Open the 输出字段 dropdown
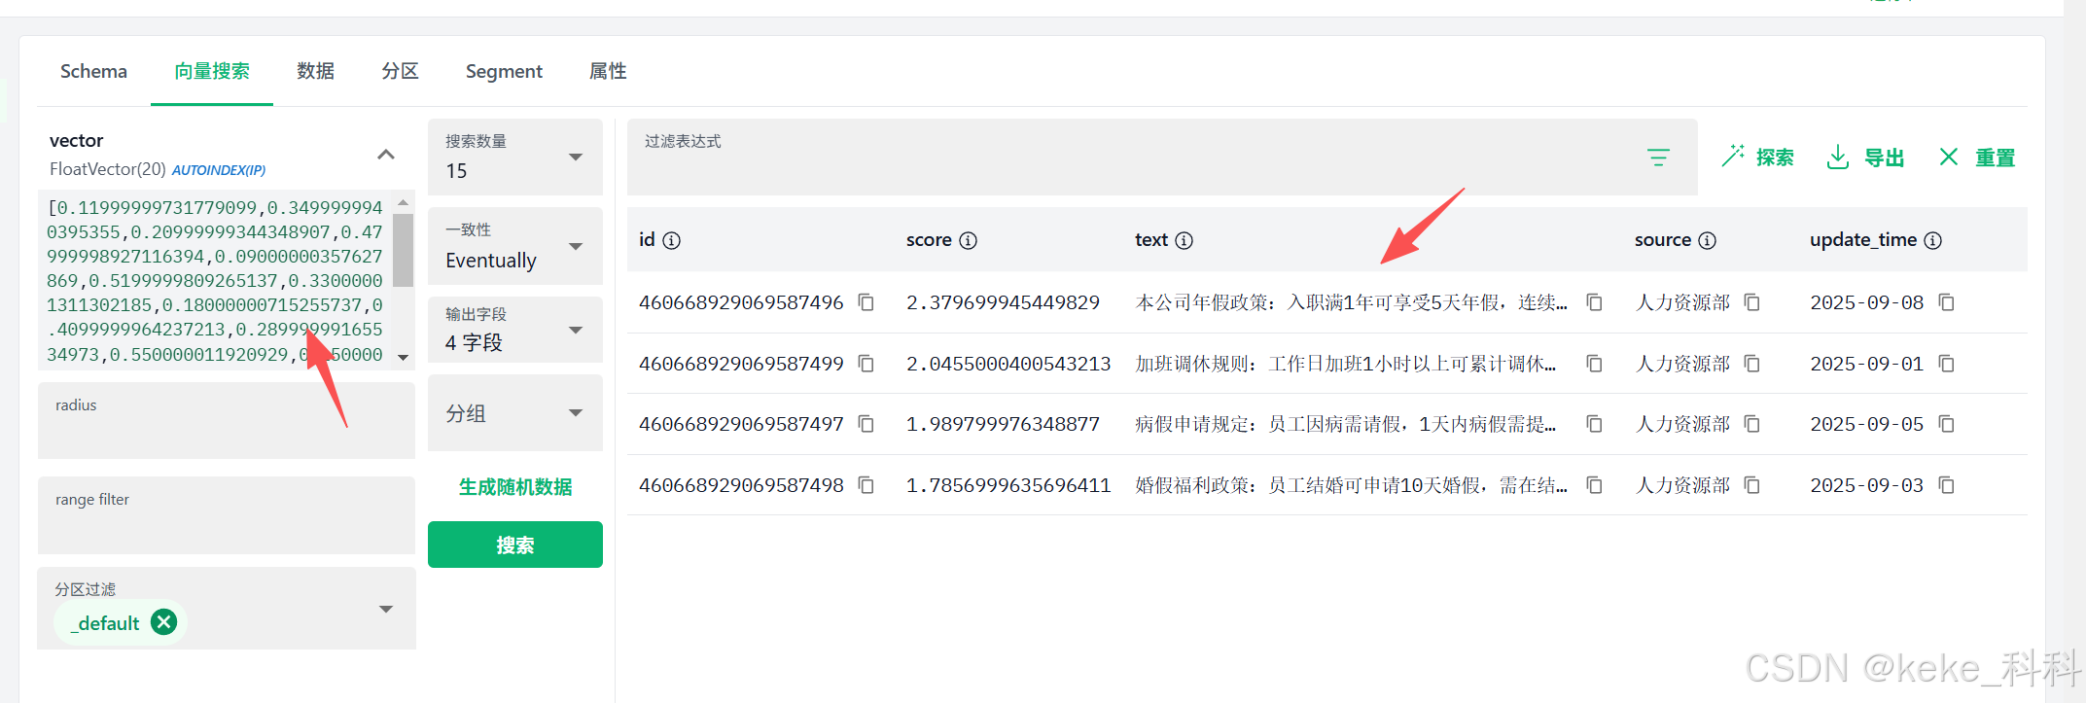The height and width of the screenshot is (703, 2086). 515,330
